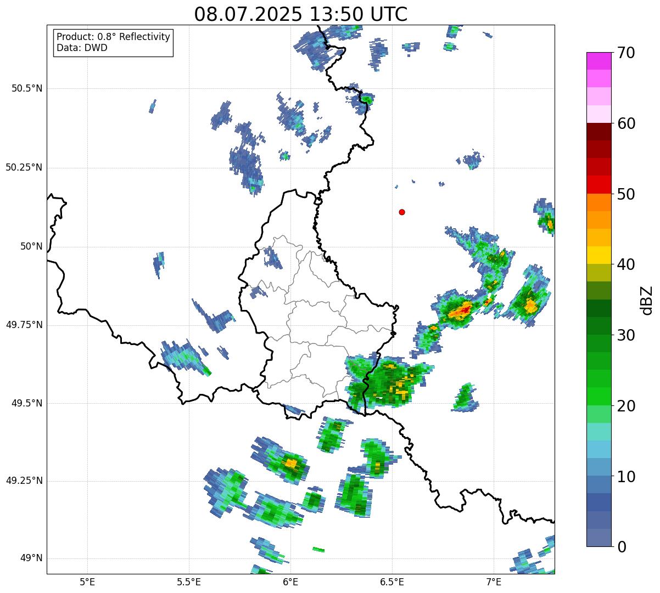Click the 5°E longitude label
The height and width of the screenshot is (593, 660).
pyautogui.click(x=87, y=581)
